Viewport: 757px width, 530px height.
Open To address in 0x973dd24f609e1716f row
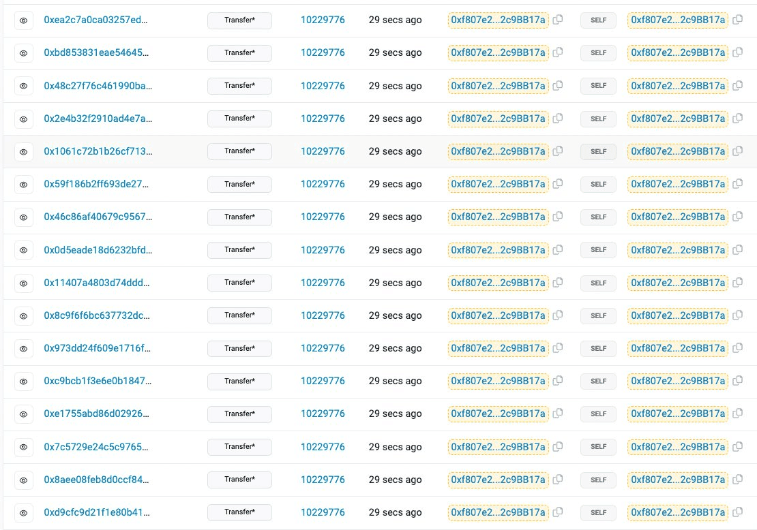click(677, 348)
